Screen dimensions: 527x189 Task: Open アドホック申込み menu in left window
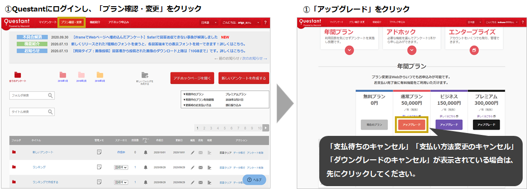pyautogui.click(x=119, y=22)
